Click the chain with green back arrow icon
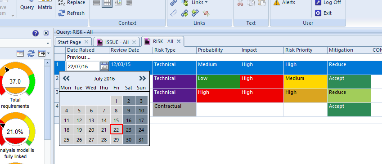 click(195, 13)
